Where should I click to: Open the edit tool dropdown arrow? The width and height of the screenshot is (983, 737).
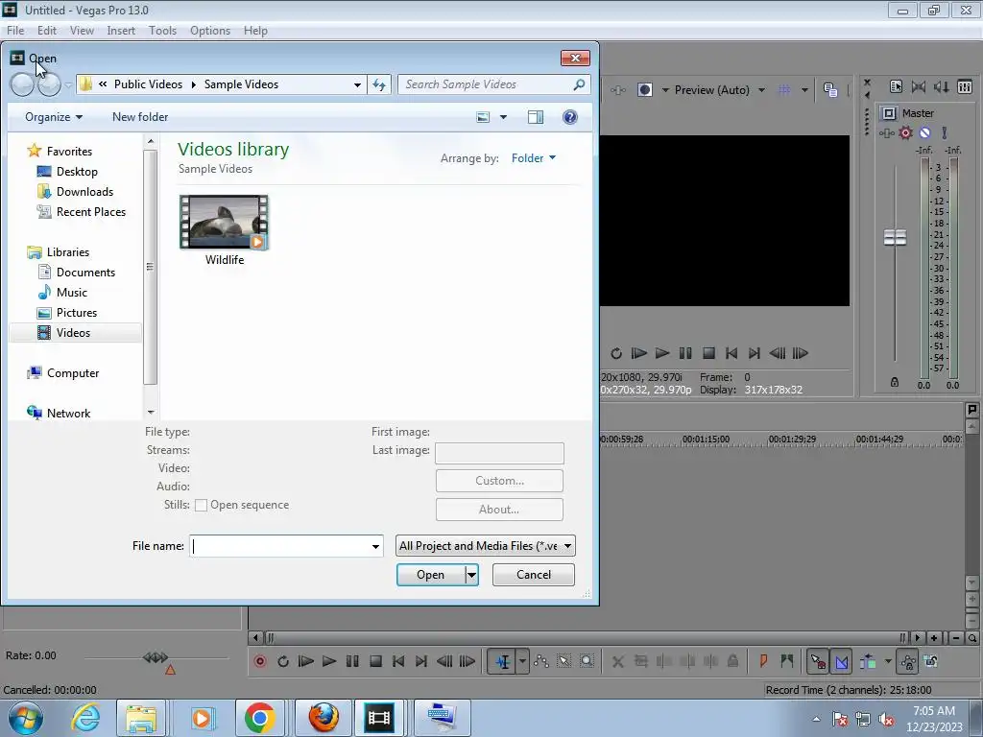(522, 661)
